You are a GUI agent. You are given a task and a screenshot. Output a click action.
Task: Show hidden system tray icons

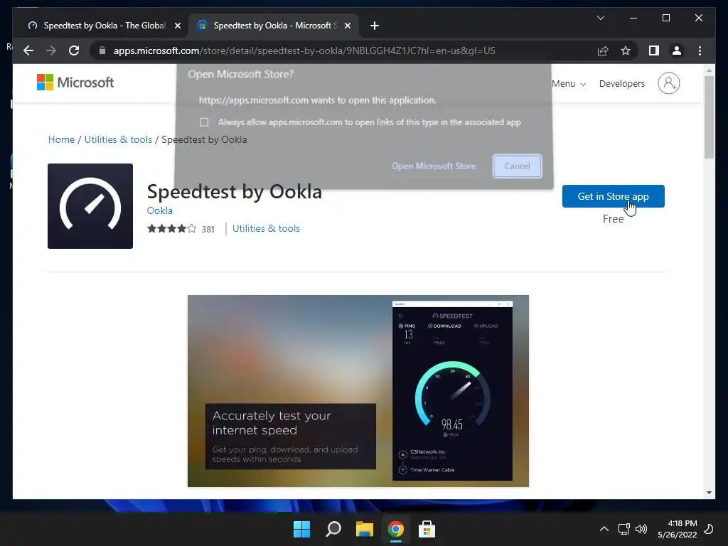pyautogui.click(x=604, y=529)
